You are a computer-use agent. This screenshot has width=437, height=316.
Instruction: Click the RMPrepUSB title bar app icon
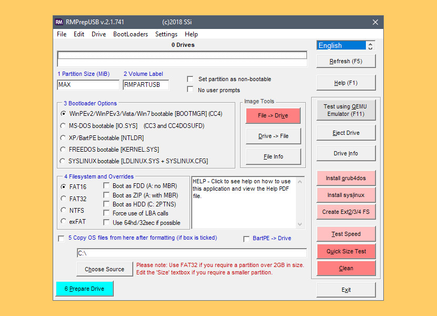(59, 22)
